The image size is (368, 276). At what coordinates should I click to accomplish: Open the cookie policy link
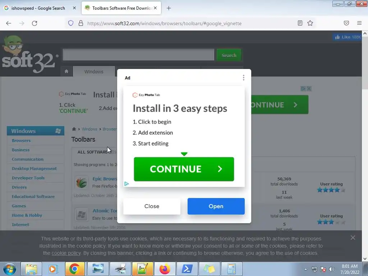(x=66, y=253)
